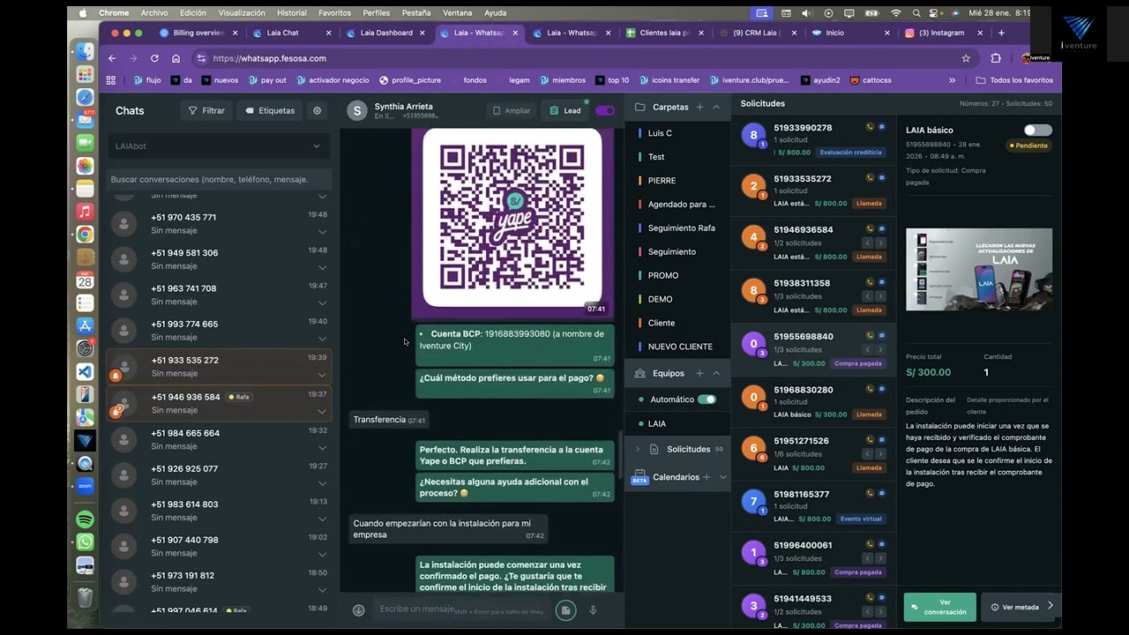The image size is (1129, 635).
Task: Click Ver conversación button
Action: click(x=939, y=608)
